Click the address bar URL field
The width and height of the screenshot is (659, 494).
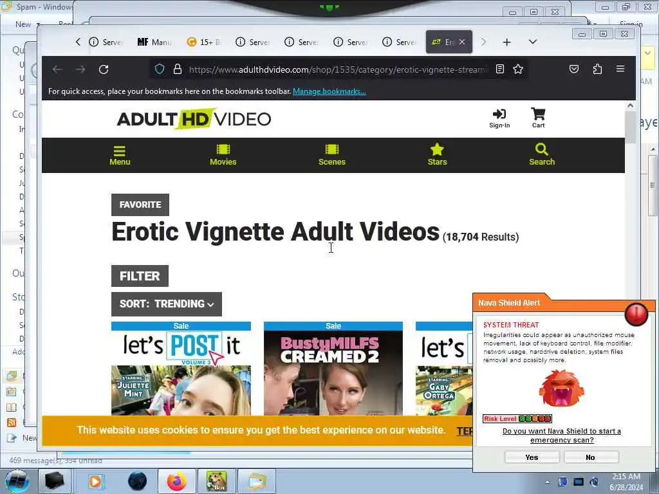point(339,69)
